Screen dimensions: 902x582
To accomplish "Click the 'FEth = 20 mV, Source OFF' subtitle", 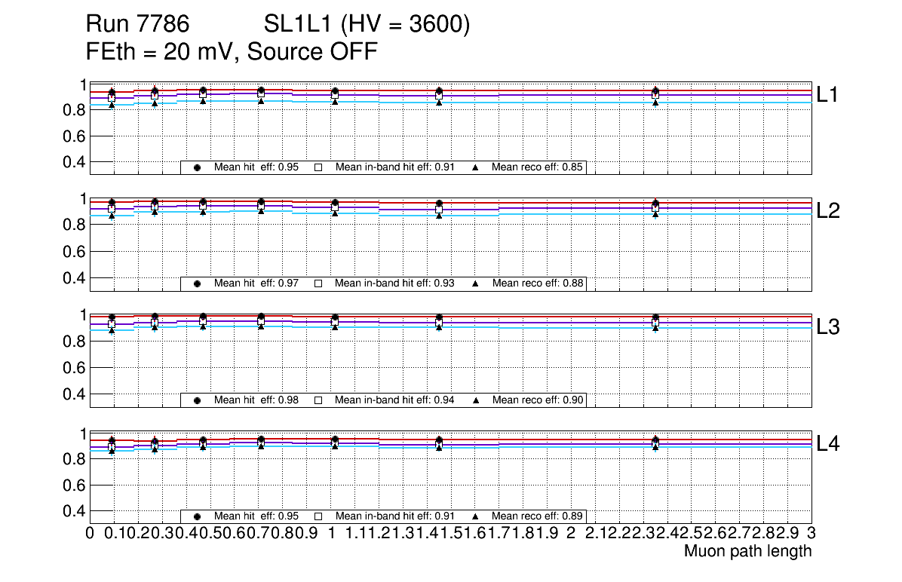I will [232, 52].
